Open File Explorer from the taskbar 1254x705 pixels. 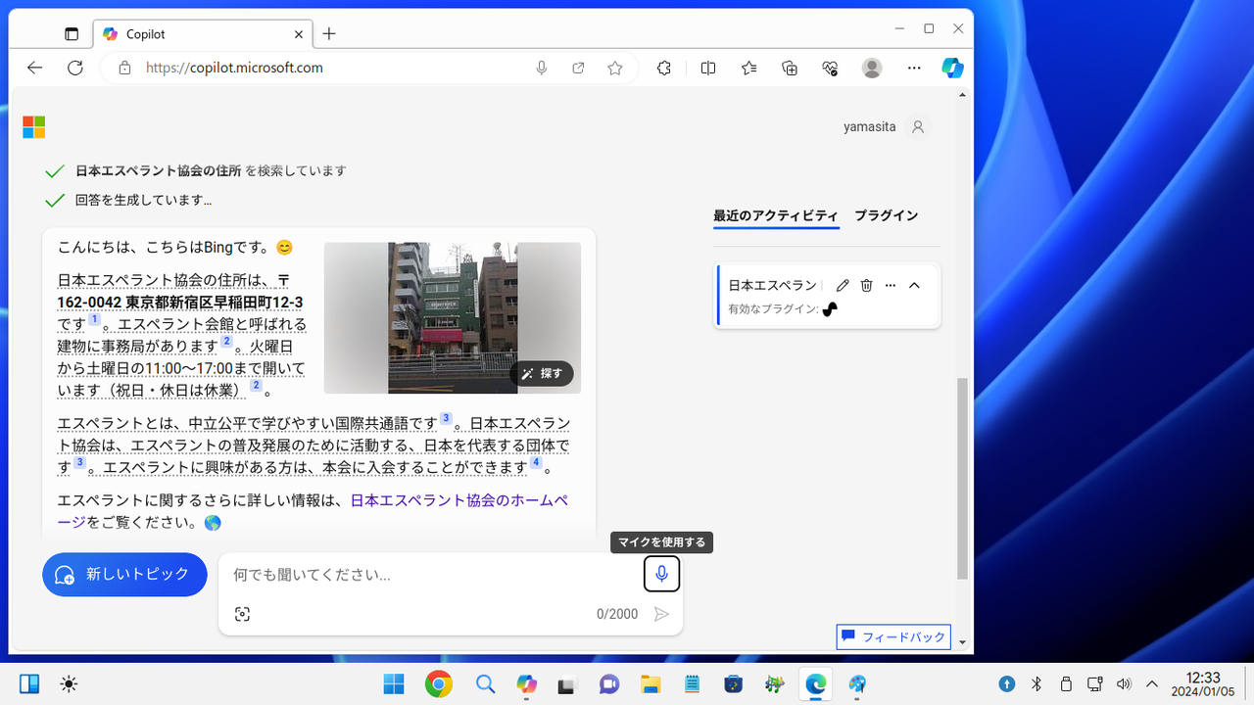[x=651, y=684]
